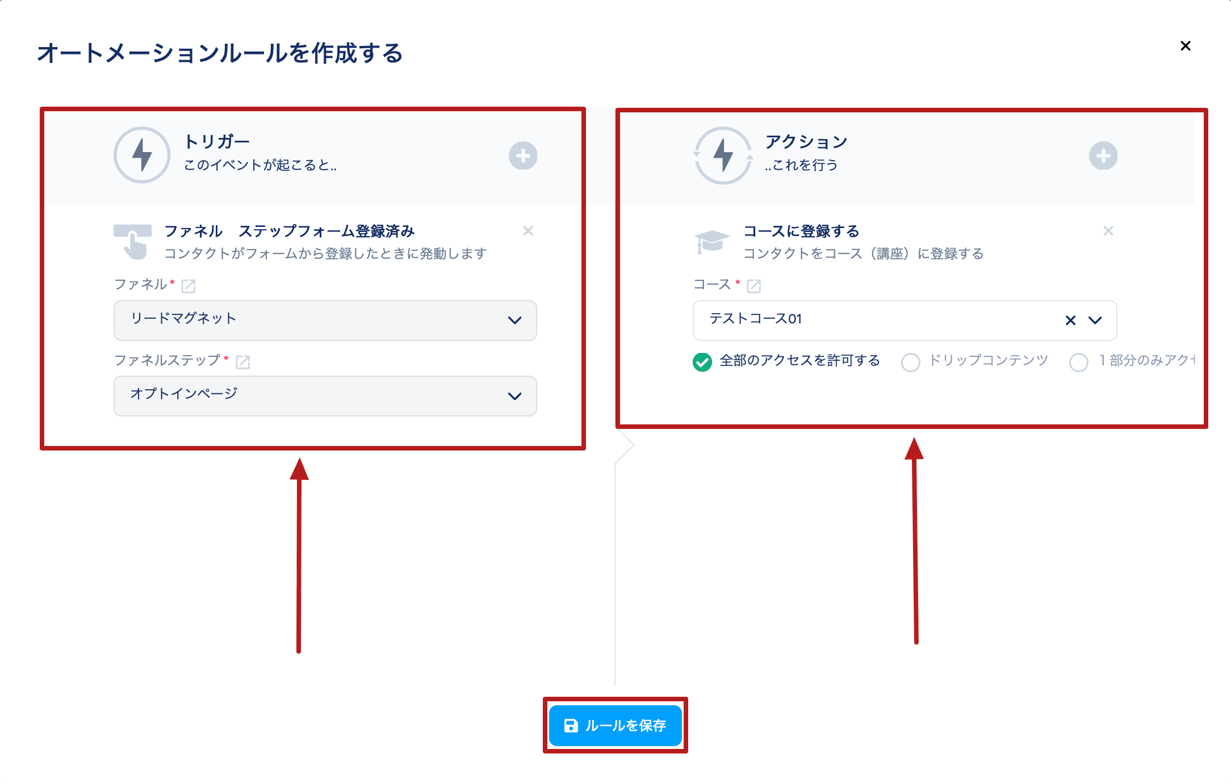Select ドリップコンテンツ radio option
The height and width of the screenshot is (783, 1231).
pyautogui.click(x=910, y=361)
